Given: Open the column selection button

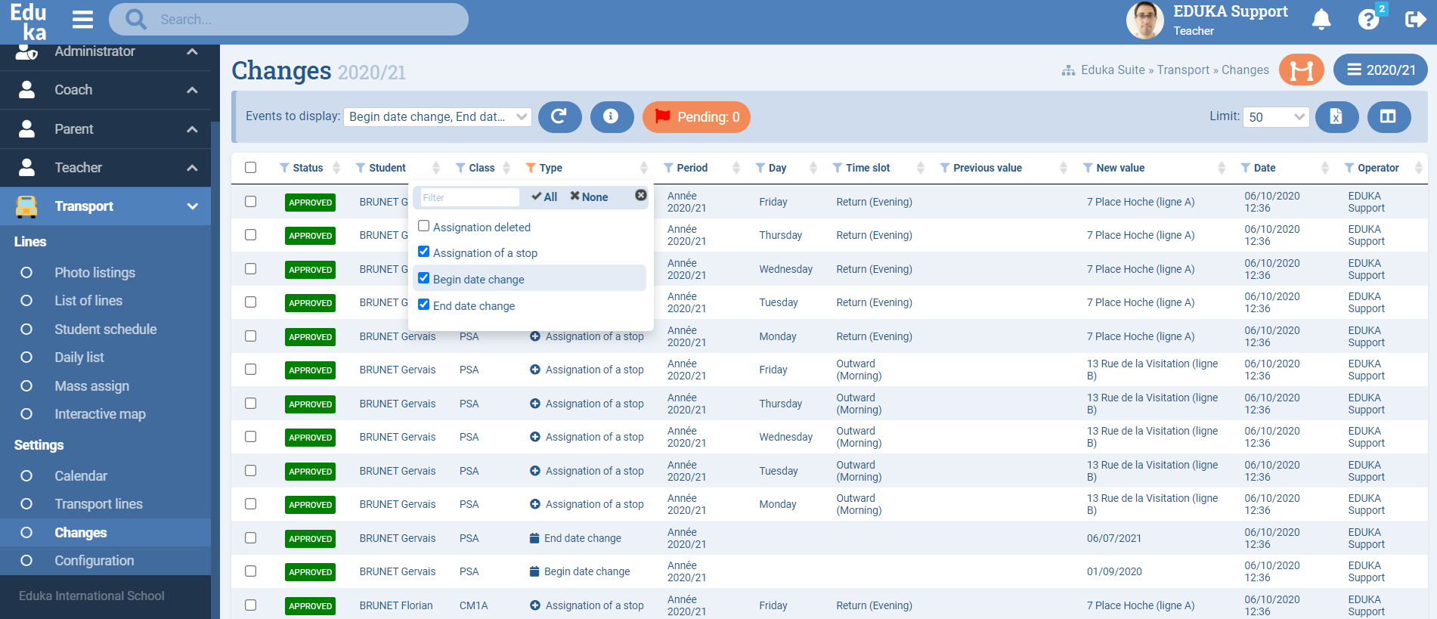Looking at the screenshot, I should (1389, 116).
